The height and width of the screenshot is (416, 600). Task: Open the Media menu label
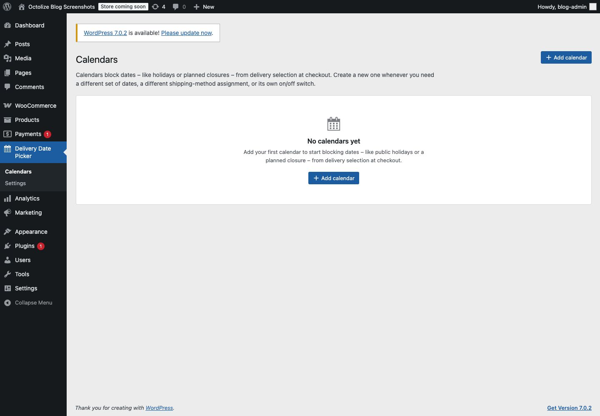(x=23, y=58)
